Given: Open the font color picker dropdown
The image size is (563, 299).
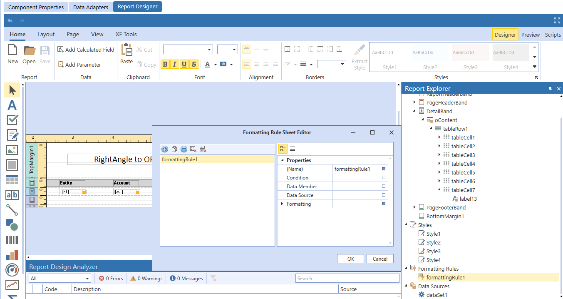Looking at the screenshot, I should click(x=216, y=64).
